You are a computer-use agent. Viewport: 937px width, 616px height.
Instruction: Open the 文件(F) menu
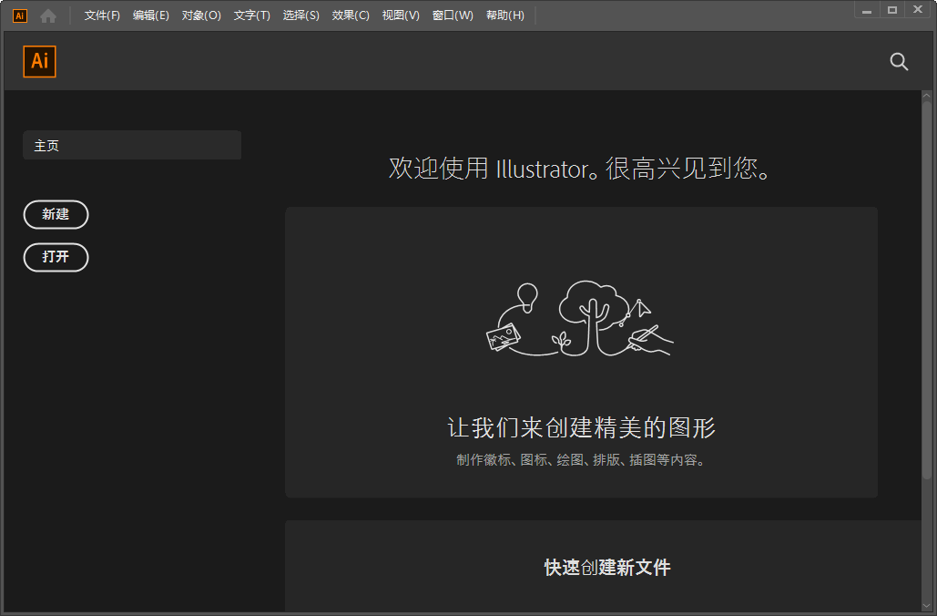(x=102, y=15)
